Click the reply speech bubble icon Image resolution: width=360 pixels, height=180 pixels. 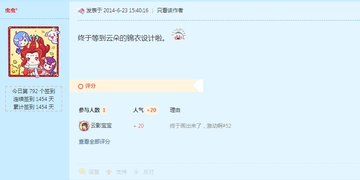[82, 172]
